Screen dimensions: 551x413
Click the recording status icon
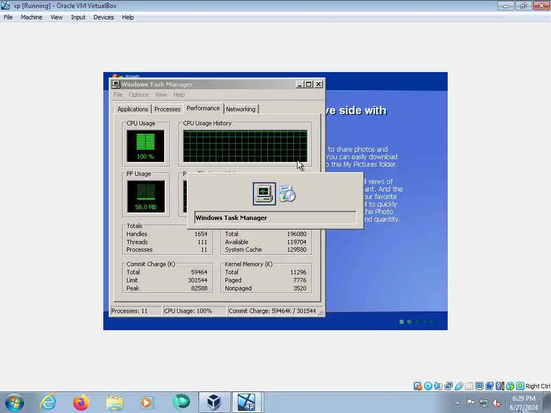coord(489,386)
